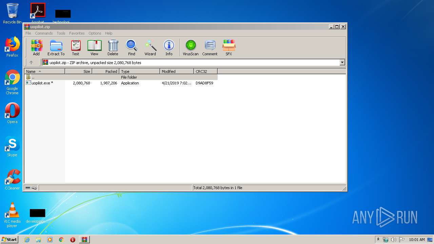434x244 pixels.
Task: Click the Add toolbar icon
Action: tap(36, 47)
